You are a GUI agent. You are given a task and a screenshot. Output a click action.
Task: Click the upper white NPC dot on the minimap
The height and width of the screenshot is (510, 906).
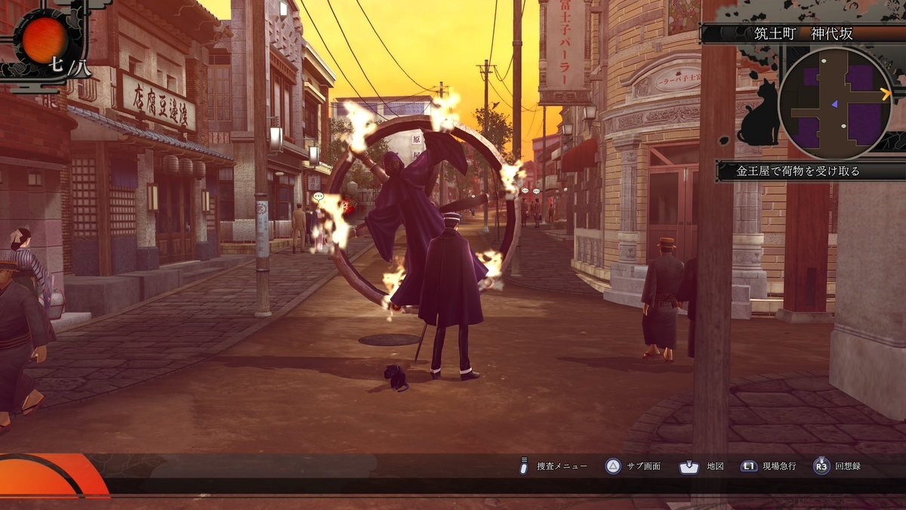(823, 61)
